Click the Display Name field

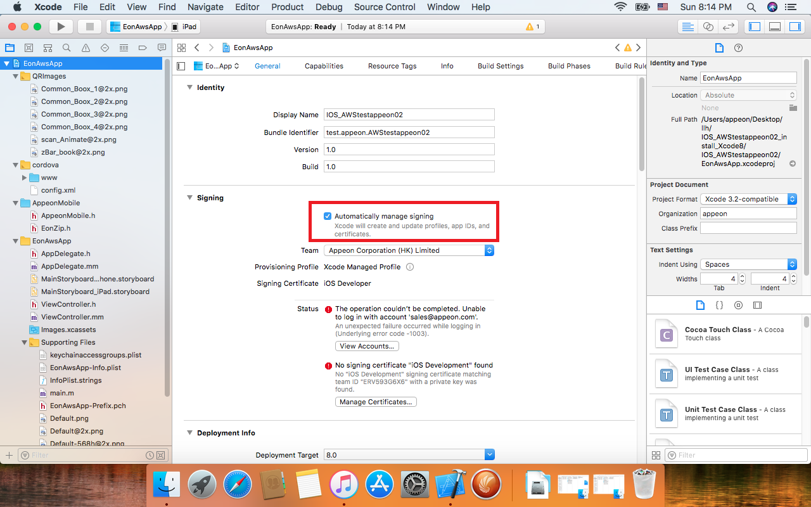[409, 115]
